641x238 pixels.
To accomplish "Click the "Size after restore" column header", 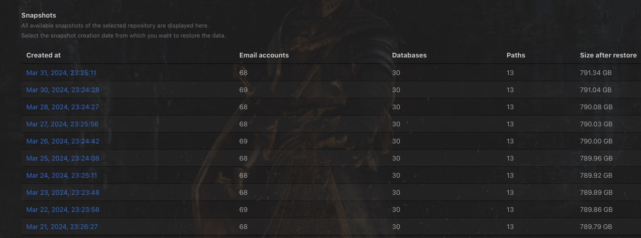I will point(608,55).
